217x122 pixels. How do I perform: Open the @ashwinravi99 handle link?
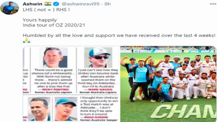point(81,4)
